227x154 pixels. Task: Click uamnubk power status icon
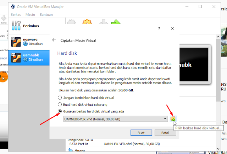click(x=25, y=59)
